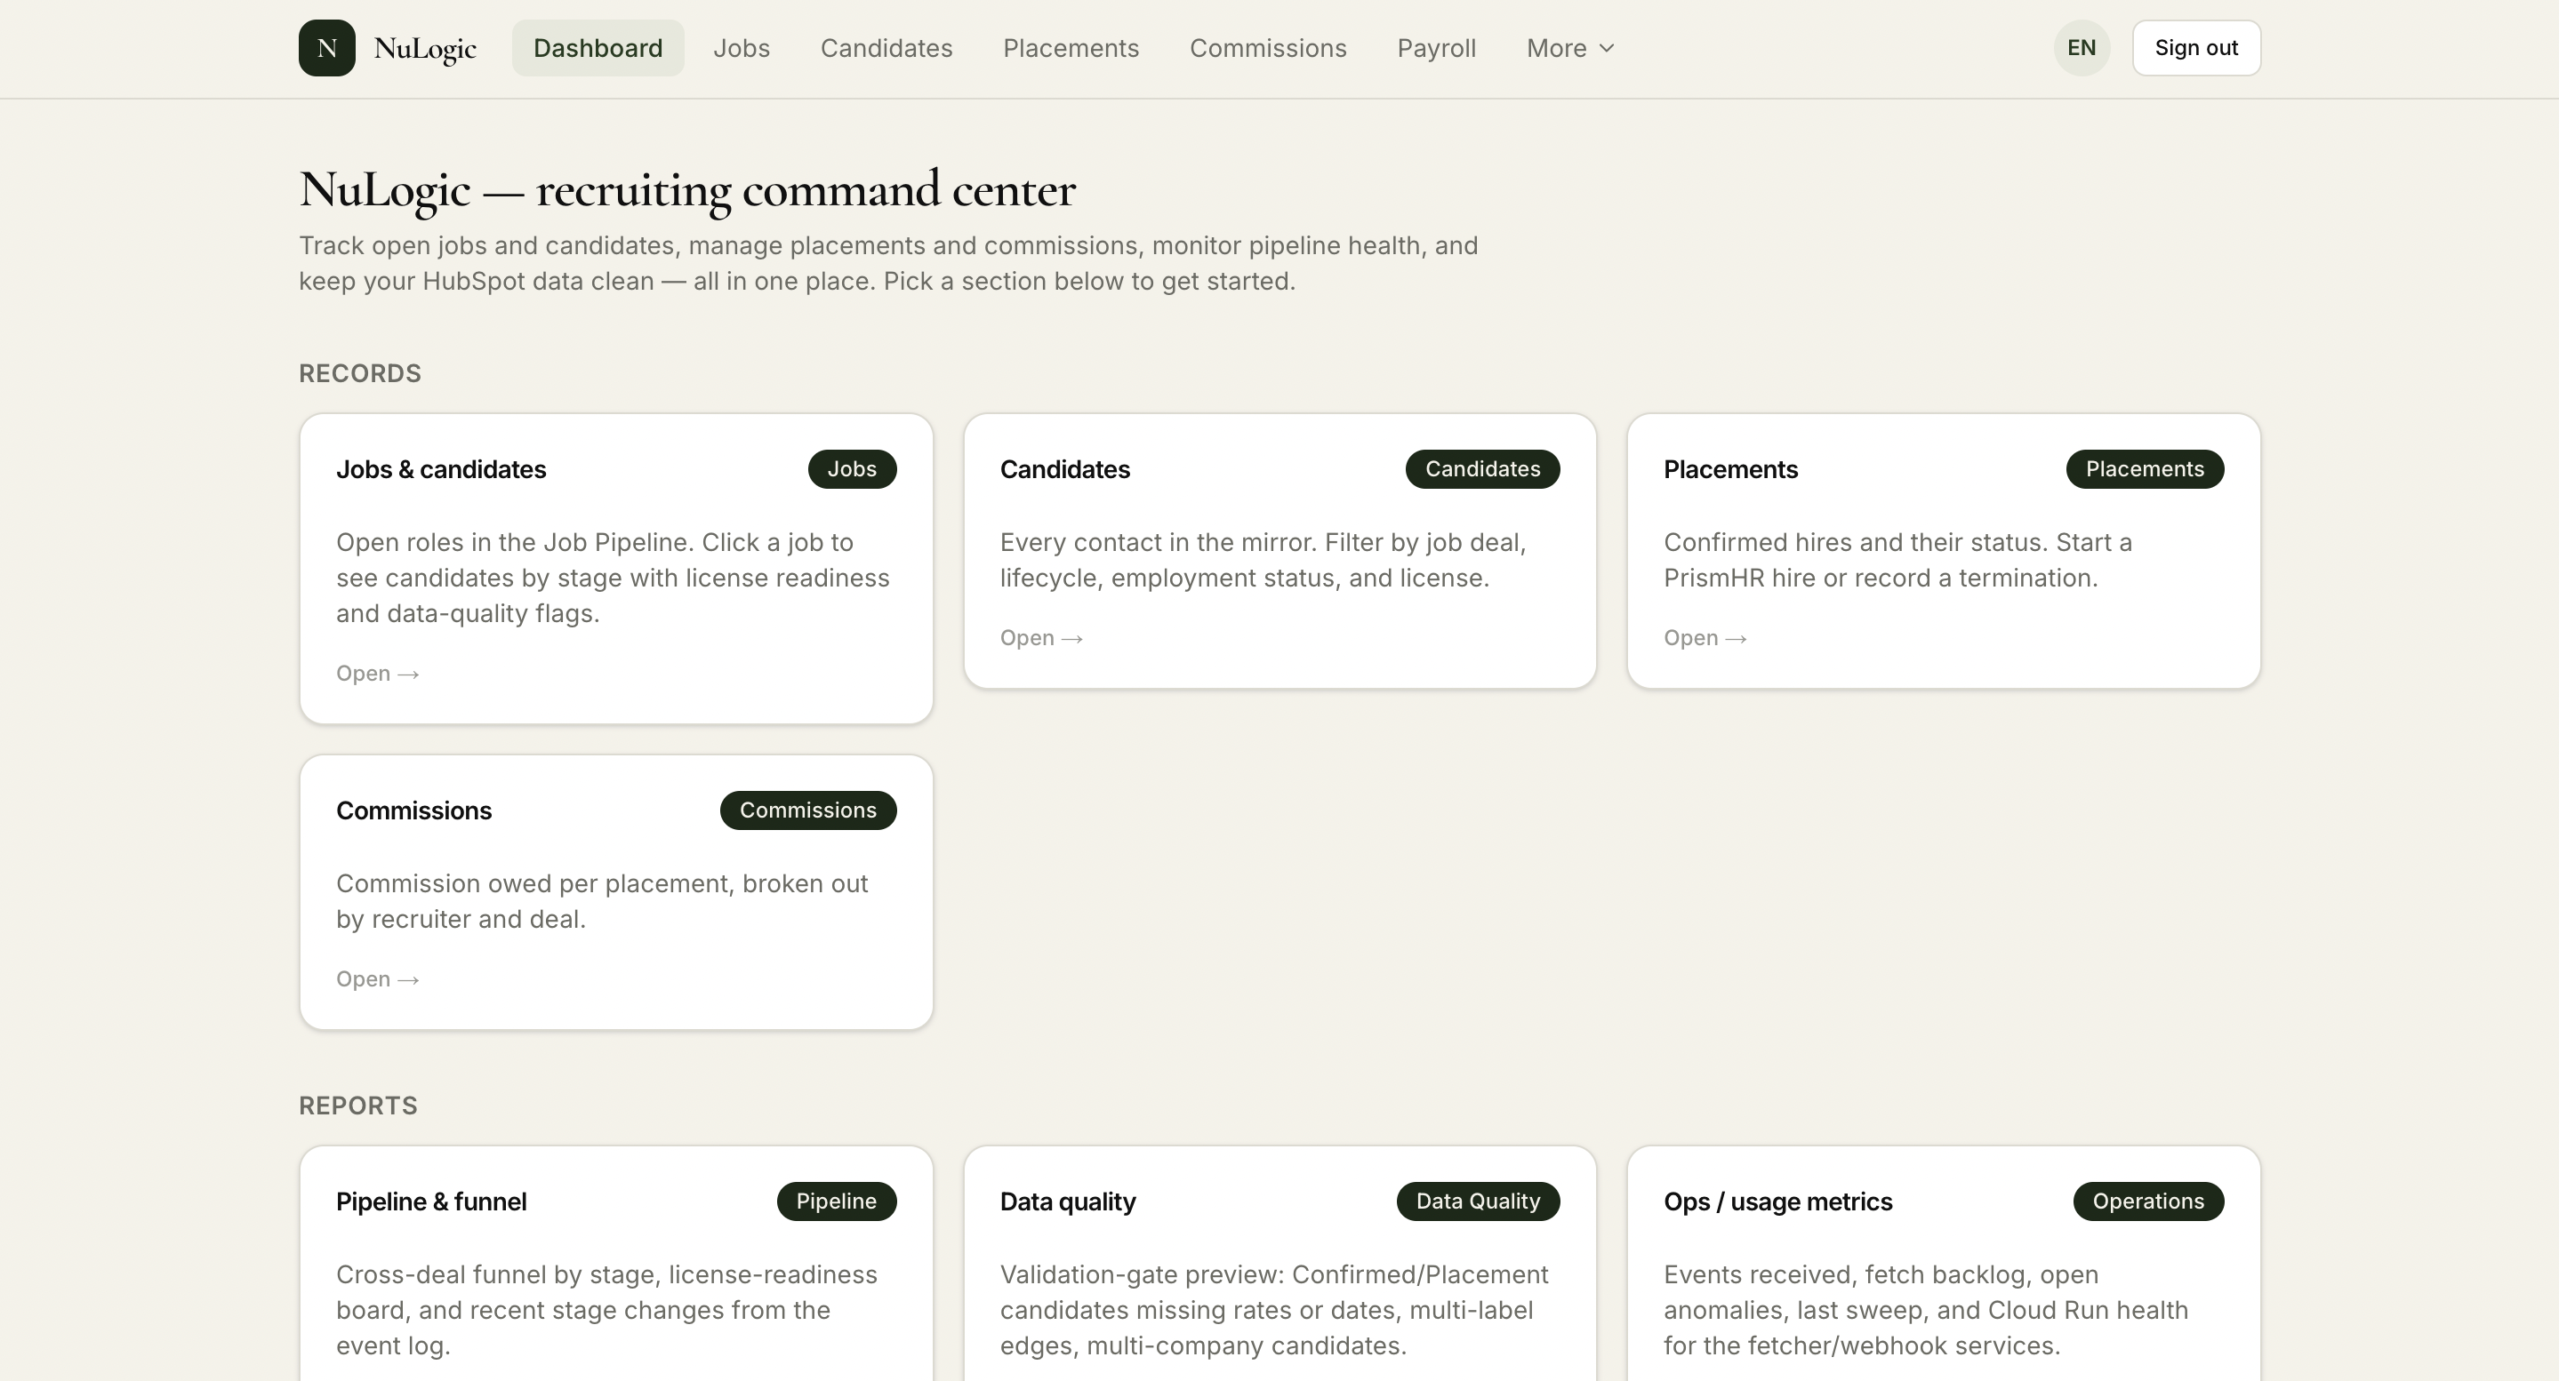The height and width of the screenshot is (1381, 2559).
Task: Click the 'Events received, fetch backlog' description
Action: pos(1926,1311)
